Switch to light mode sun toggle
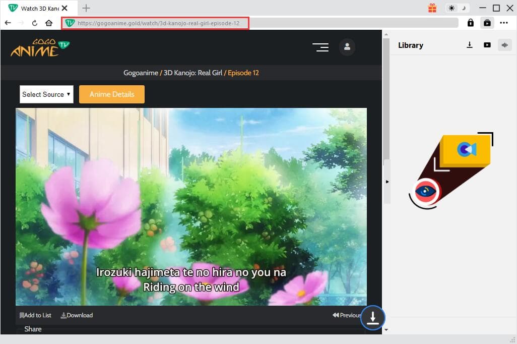The height and width of the screenshot is (344, 517). click(451, 8)
